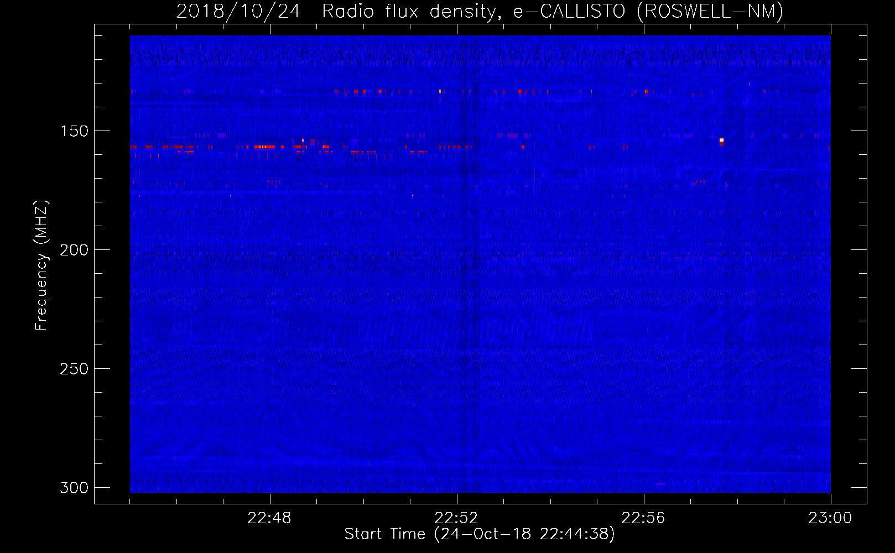Click the 200 frequency tick label
Viewport: 895px width, 553px height.
click(74, 250)
